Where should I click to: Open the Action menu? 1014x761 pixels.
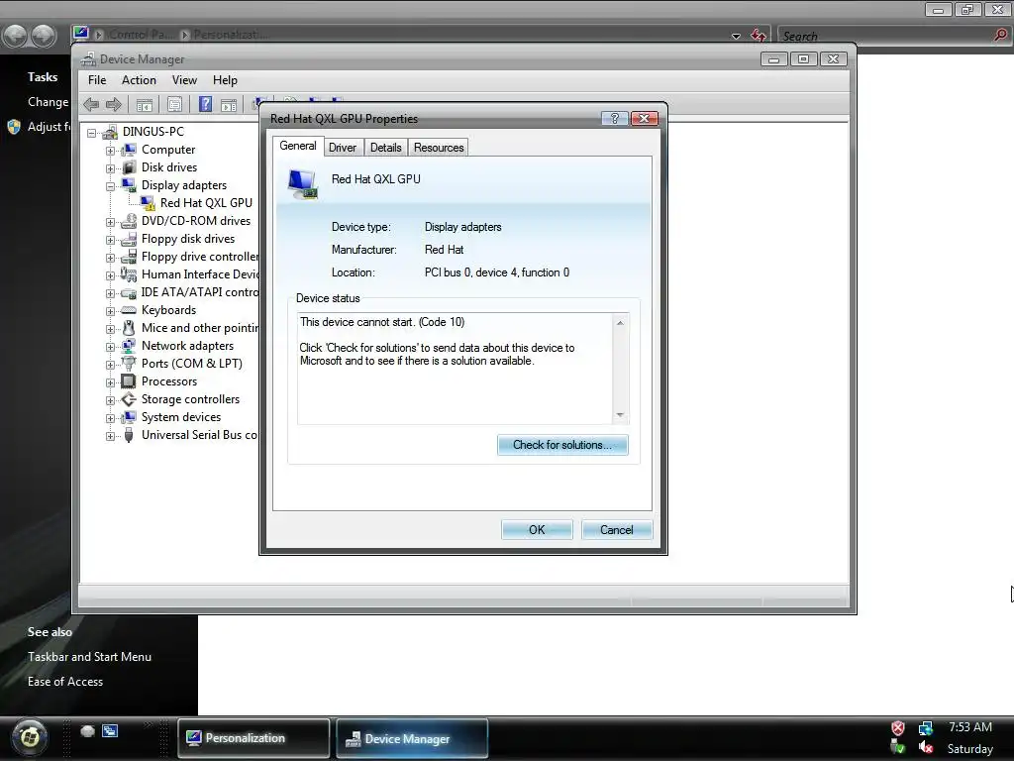tap(139, 80)
